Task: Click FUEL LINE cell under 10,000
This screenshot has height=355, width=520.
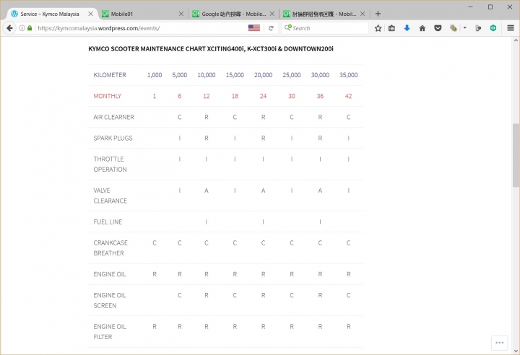Action: coord(207,222)
